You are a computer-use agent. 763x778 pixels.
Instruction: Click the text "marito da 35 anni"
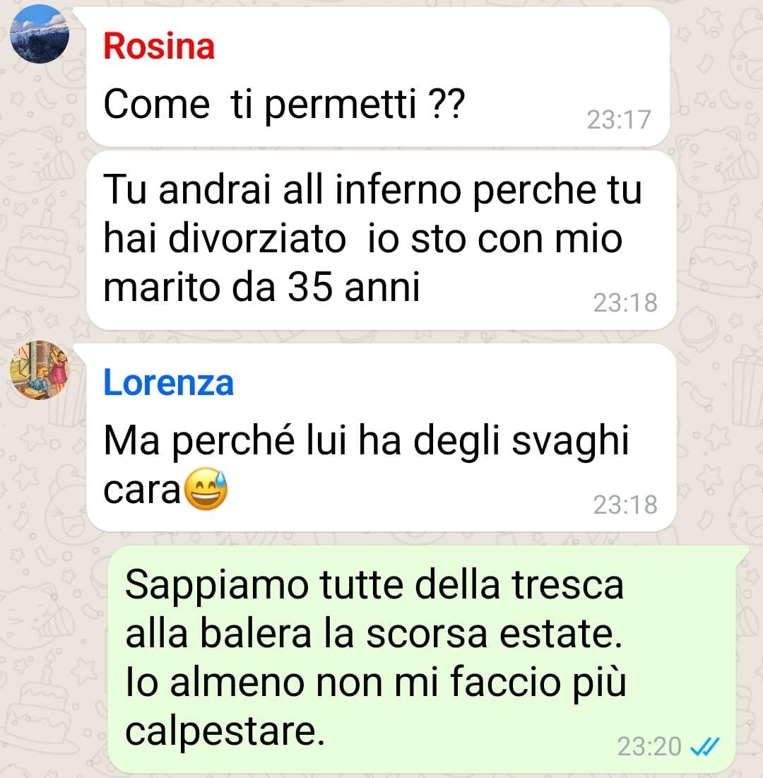pos(261,287)
